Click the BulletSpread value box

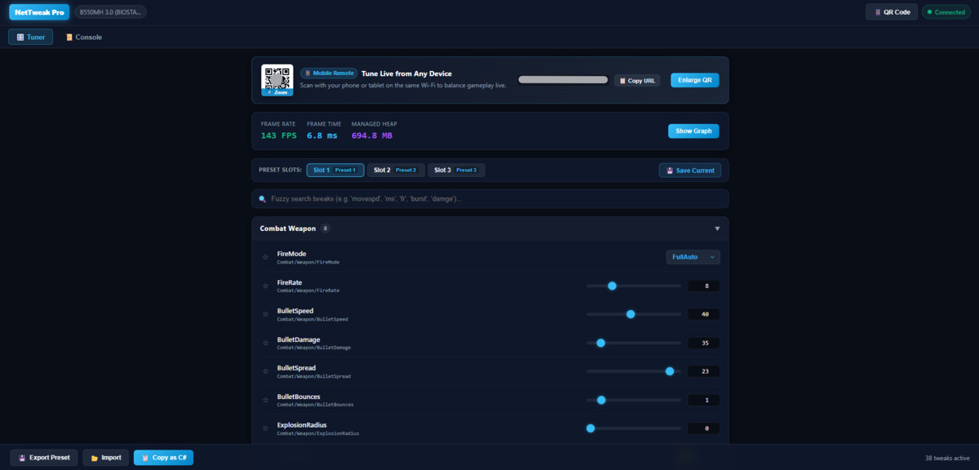(x=704, y=371)
